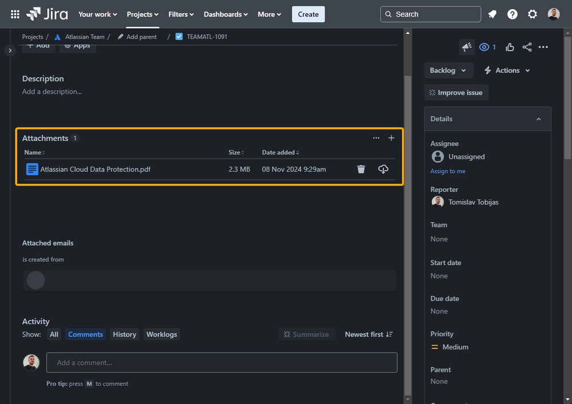The width and height of the screenshot is (572, 404).
Task: Add an attachment with plus icon
Action: 391,138
